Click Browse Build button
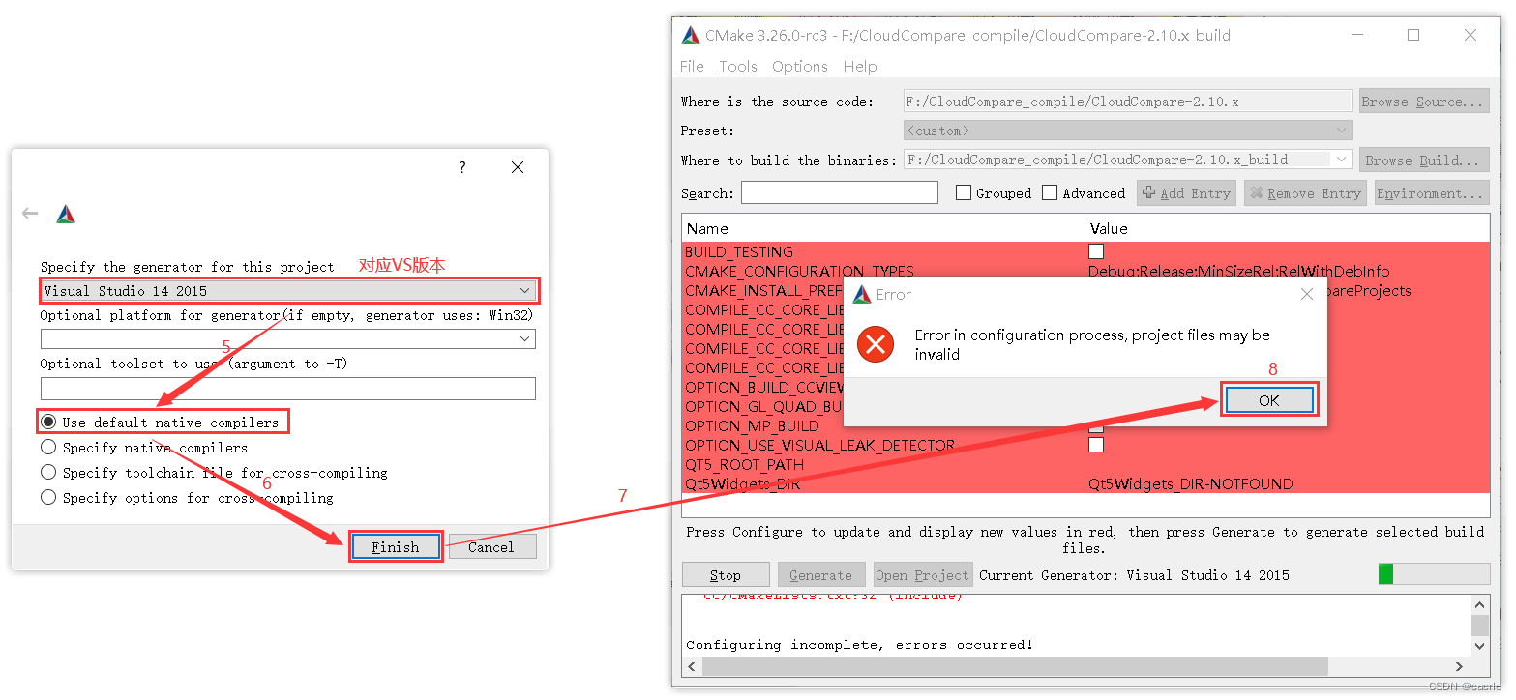The image size is (1516, 700). (x=1422, y=160)
